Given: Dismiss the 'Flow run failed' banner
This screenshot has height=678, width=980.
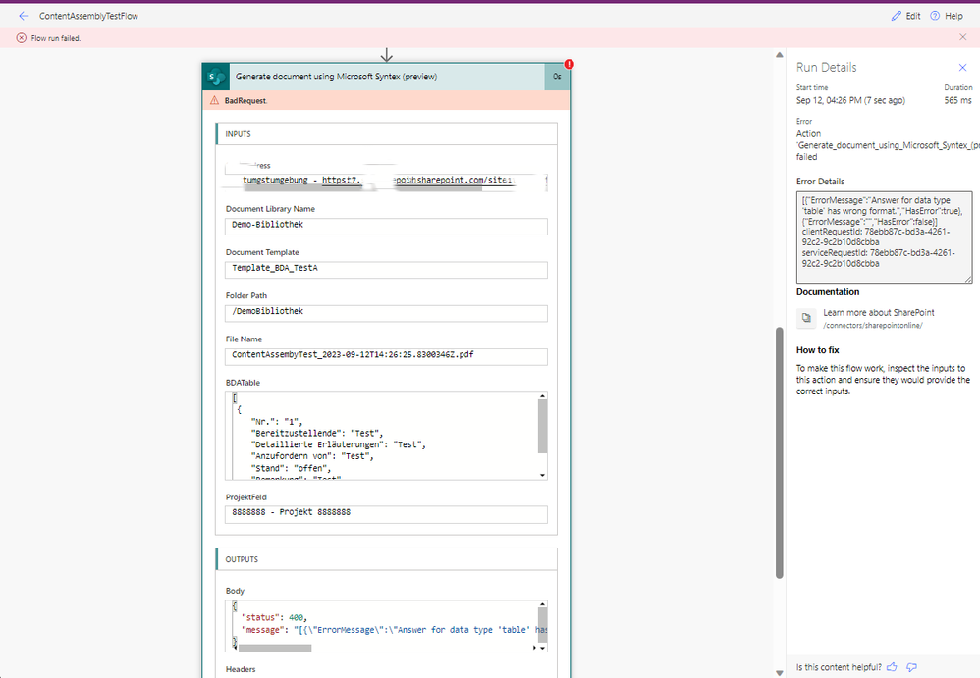Looking at the screenshot, I should pyautogui.click(x=962, y=37).
